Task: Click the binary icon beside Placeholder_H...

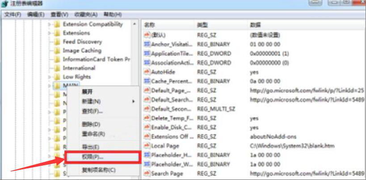Action: point(147,155)
